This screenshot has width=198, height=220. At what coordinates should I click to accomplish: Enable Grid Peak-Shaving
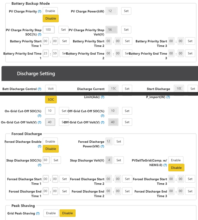(x=51, y=213)
